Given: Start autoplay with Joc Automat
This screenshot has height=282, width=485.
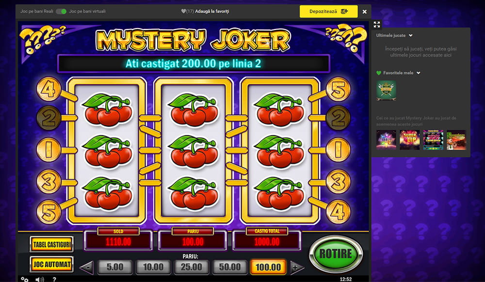Looking at the screenshot, I should coord(52,265).
